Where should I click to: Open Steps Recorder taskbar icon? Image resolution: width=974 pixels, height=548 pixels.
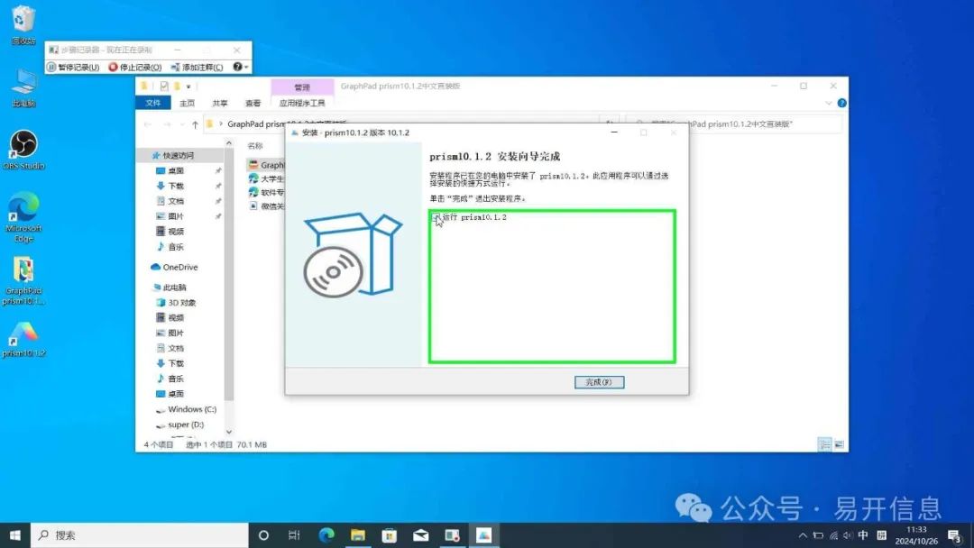[x=452, y=535]
